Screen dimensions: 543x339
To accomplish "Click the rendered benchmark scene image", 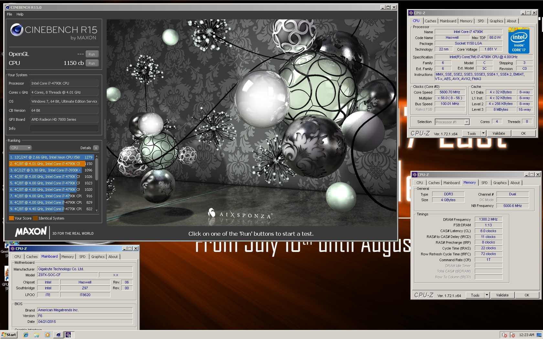I will (251, 122).
